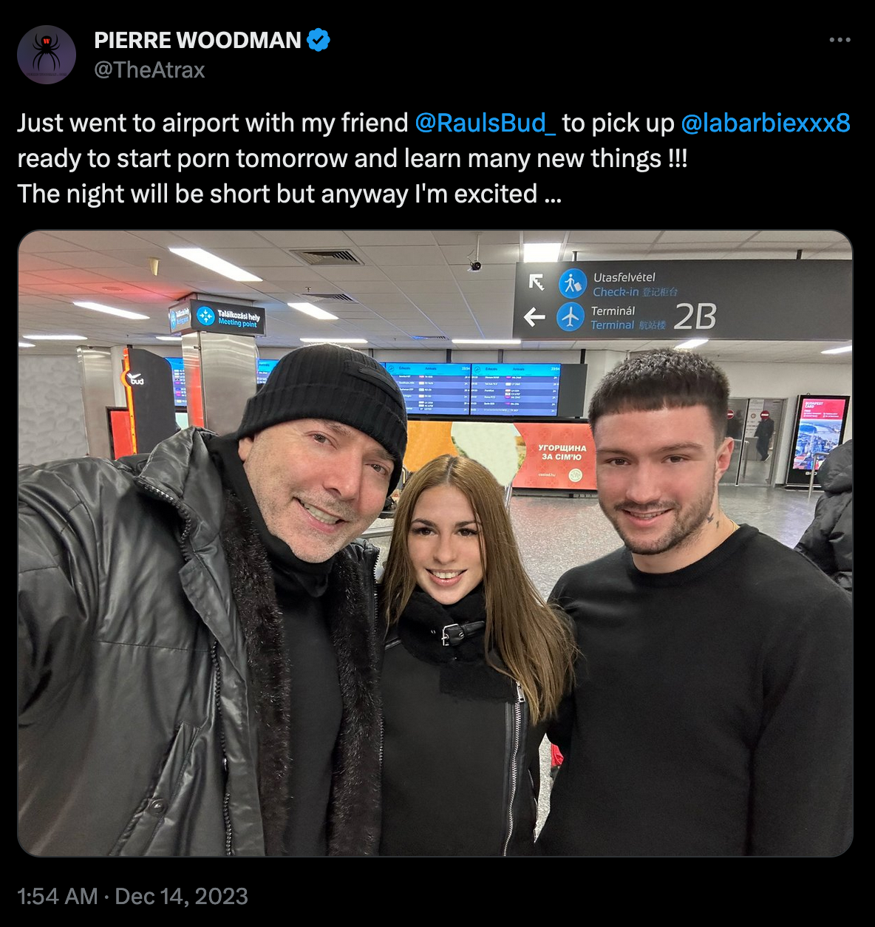Click the airplane Terminal icon on sign
The width and height of the screenshot is (875, 927).
click(571, 317)
